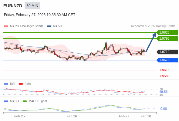Click the date line 'Friday, February 27, 2026 10:35:30 AM CET'
The width and height of the screenshot is (179, 121).
(39, 15)
